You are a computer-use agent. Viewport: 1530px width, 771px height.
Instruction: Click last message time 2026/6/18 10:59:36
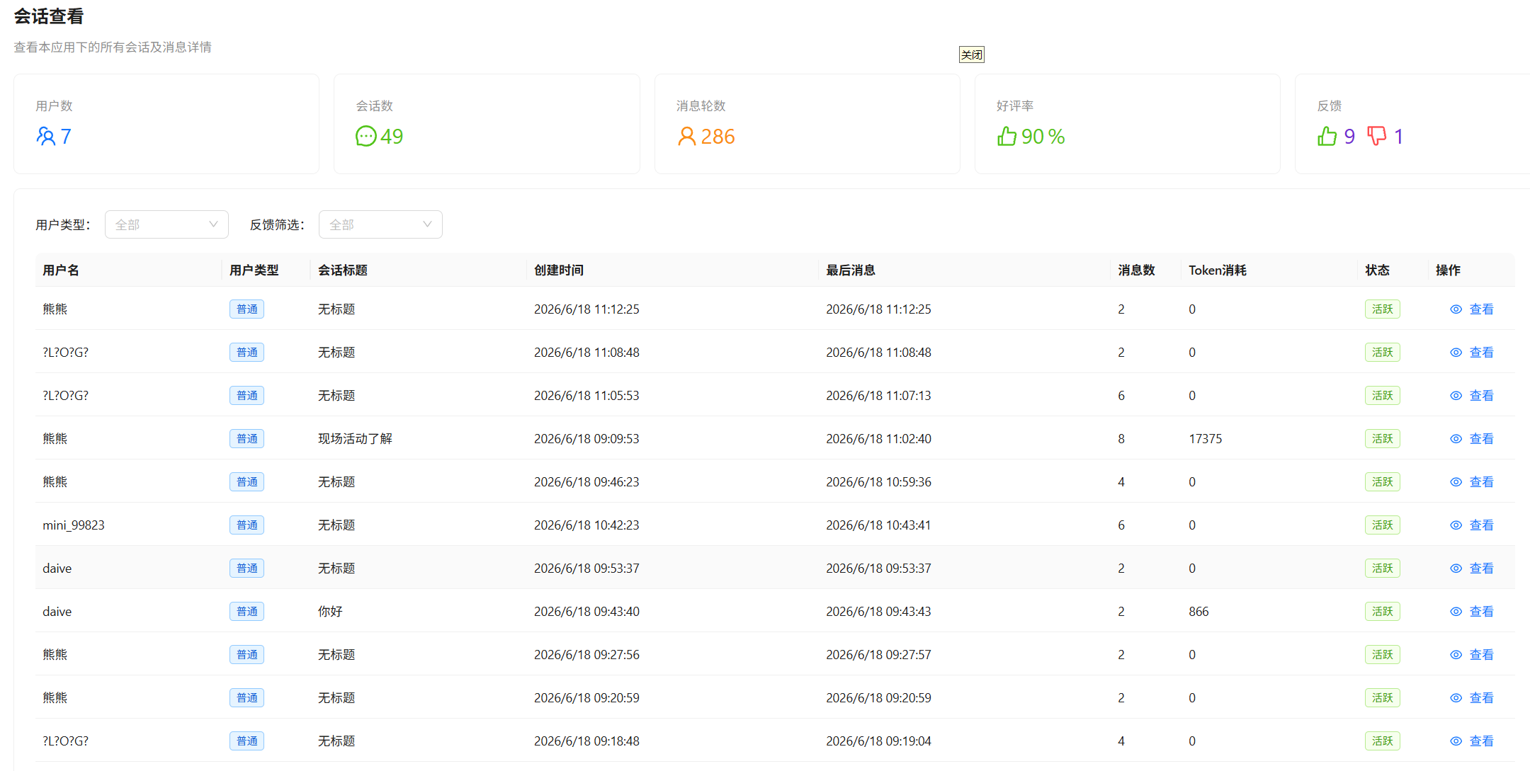click(x=878, y=482)
